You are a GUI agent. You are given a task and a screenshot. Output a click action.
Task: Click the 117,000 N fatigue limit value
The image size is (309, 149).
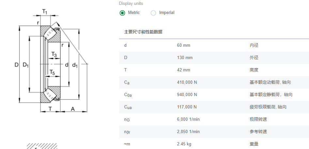point(187,107)
